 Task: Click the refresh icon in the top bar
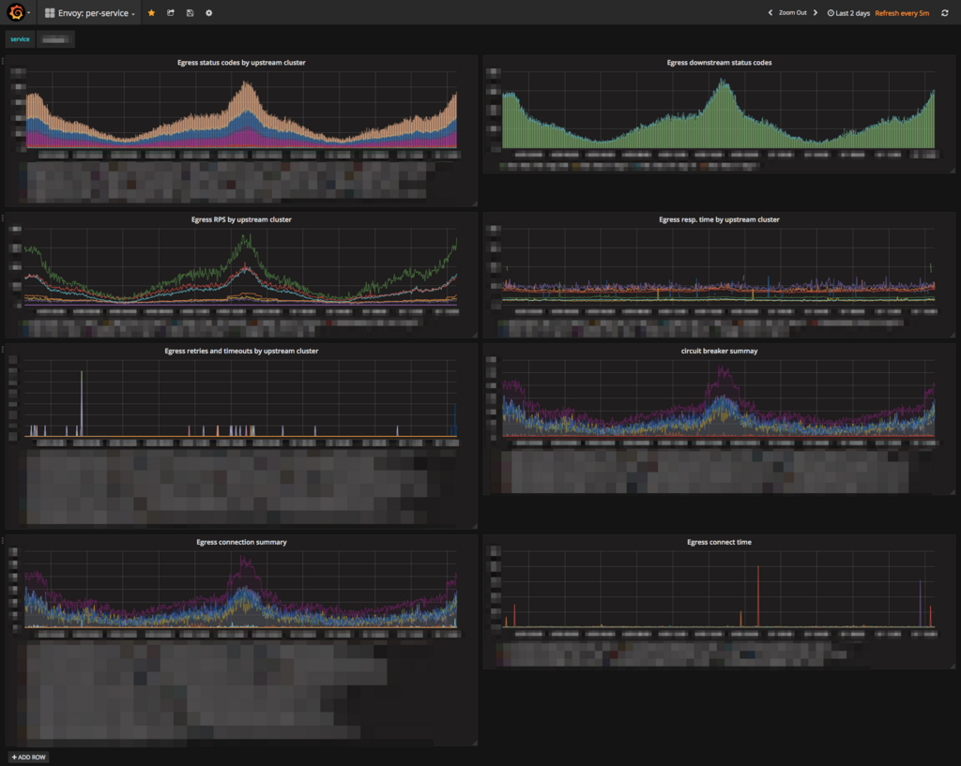click(945, 13)
